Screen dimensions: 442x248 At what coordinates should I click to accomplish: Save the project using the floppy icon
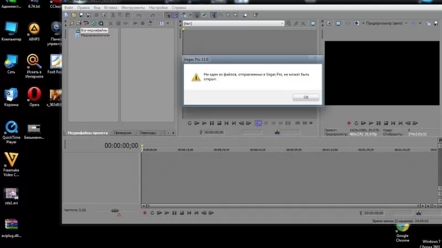81,15
